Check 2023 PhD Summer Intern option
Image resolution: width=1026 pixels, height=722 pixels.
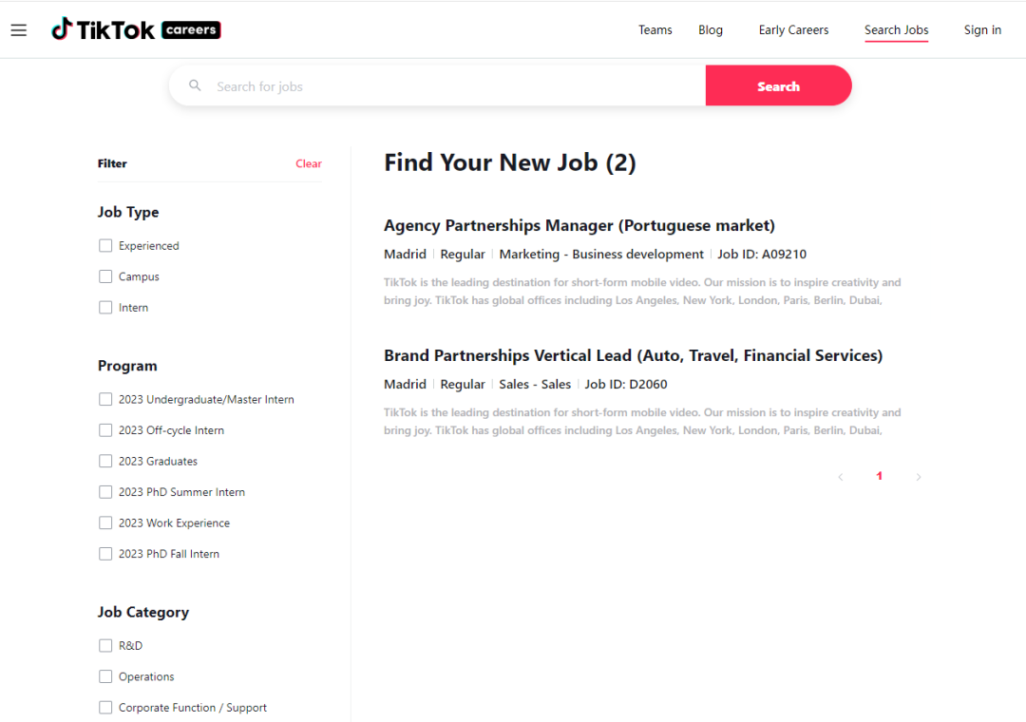(x=105, y=492)
